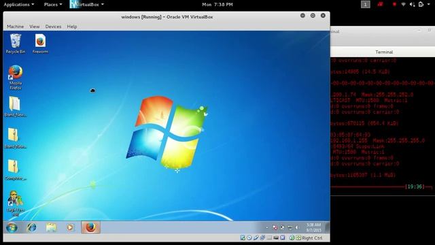Show hidden icons in the Windows tray
The height and width of the screenshot is (245, 435).
pyautogui.click(x=267, y=227)
